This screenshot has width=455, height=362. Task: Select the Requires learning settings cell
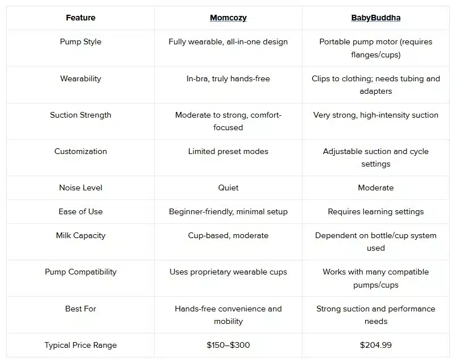pos(375,211)
